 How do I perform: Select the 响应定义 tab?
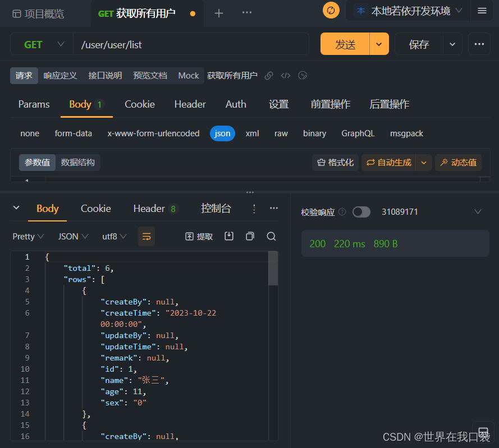click(x=60, y=76)
